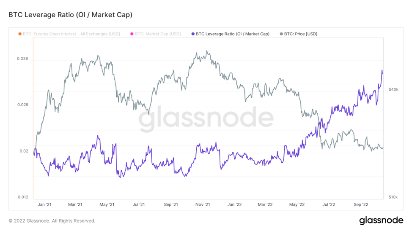Click the copyright Glassnode text in the footer

coord(52,220)
